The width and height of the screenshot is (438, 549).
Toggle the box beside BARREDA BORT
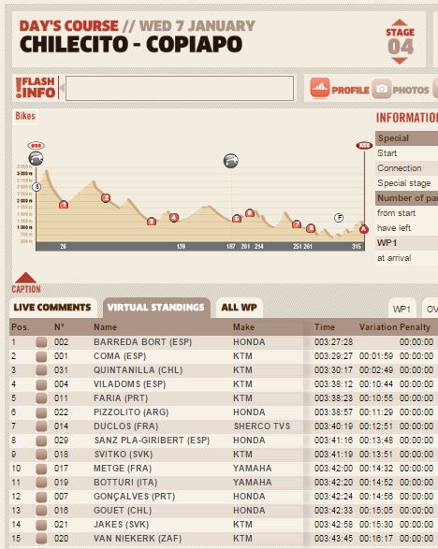(41, 342)
